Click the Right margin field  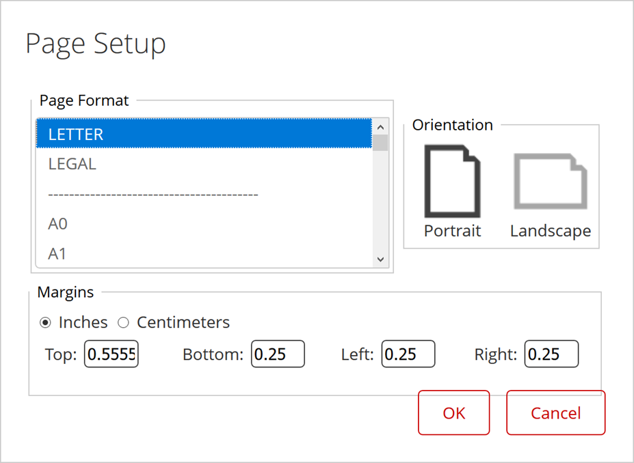tap(551, 354)
